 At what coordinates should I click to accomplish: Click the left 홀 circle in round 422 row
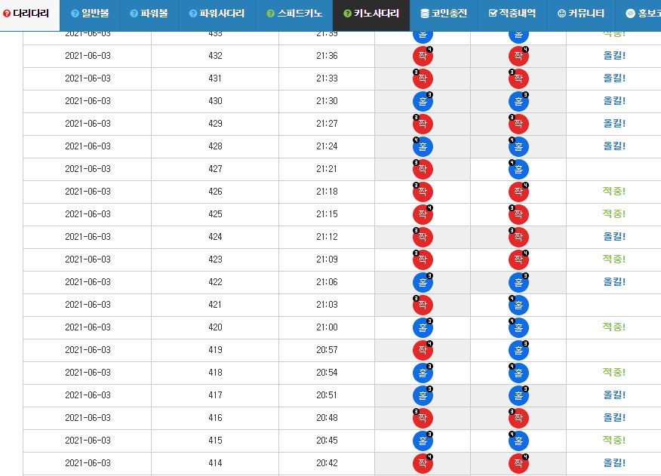click(423, 282)
